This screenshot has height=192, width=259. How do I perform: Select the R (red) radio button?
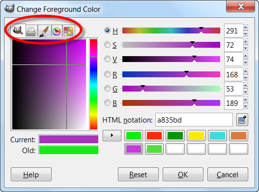[107, 74]
